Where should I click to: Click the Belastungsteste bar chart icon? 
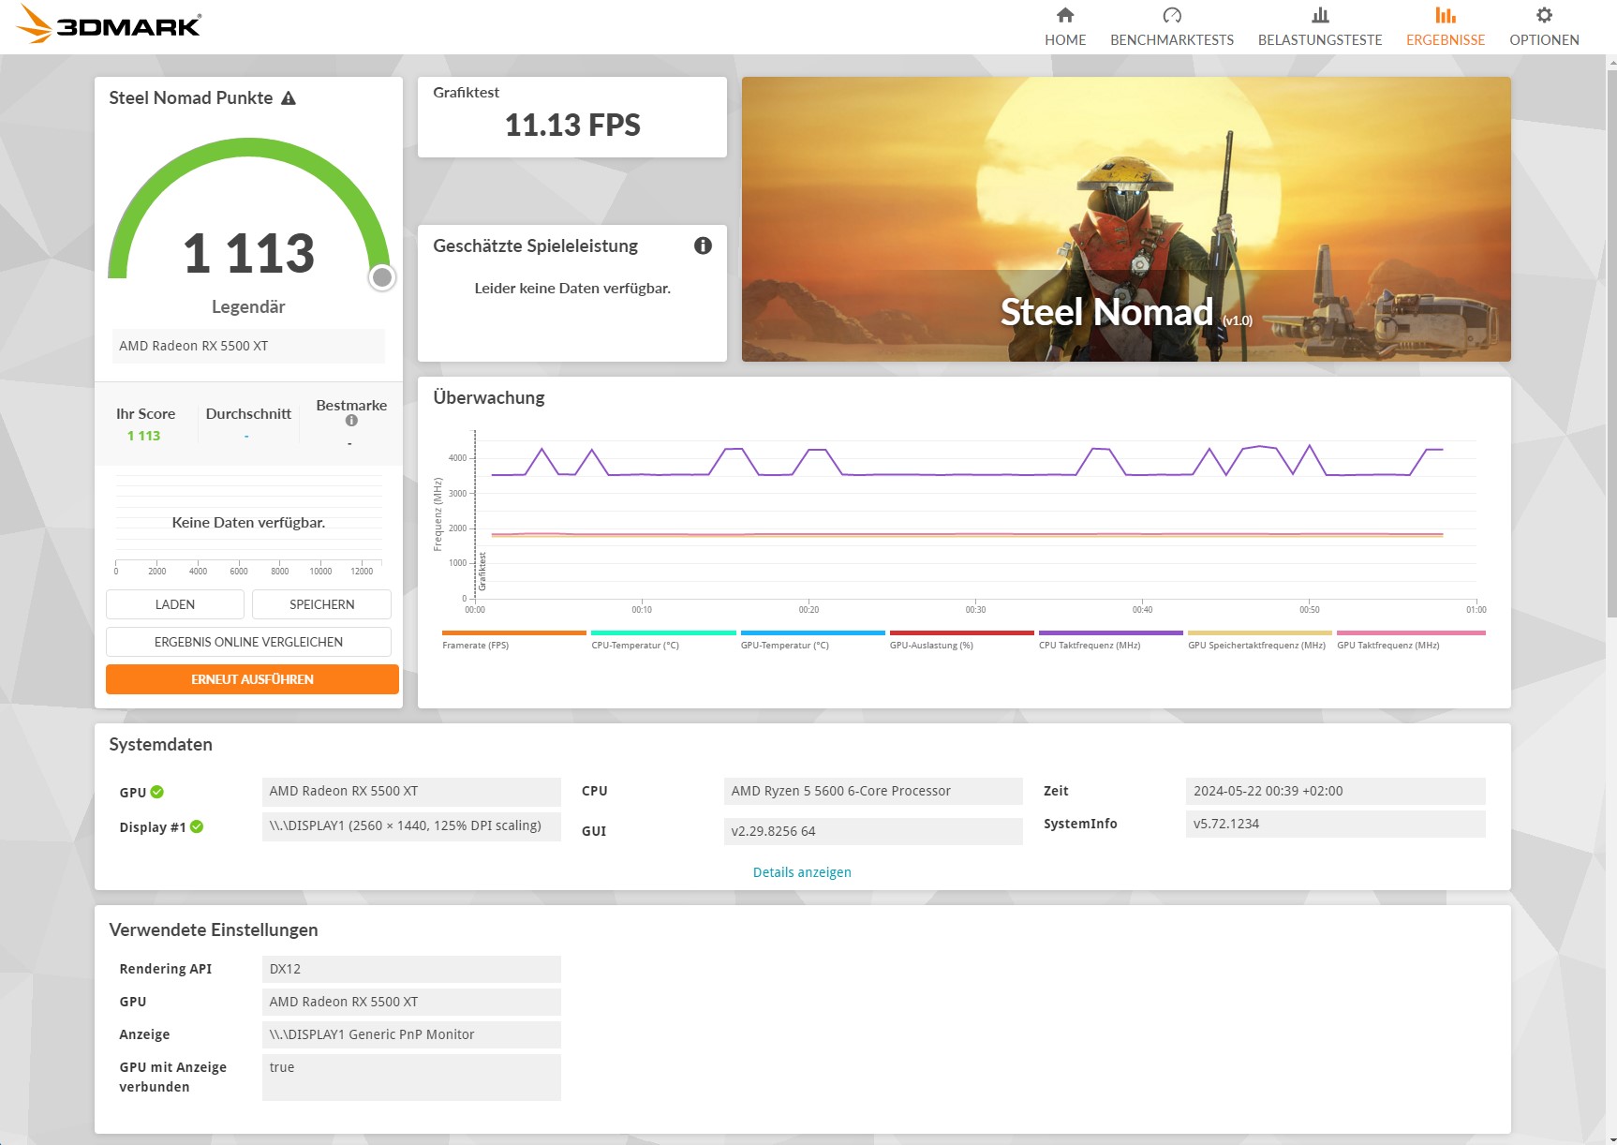pos(1320,15)
